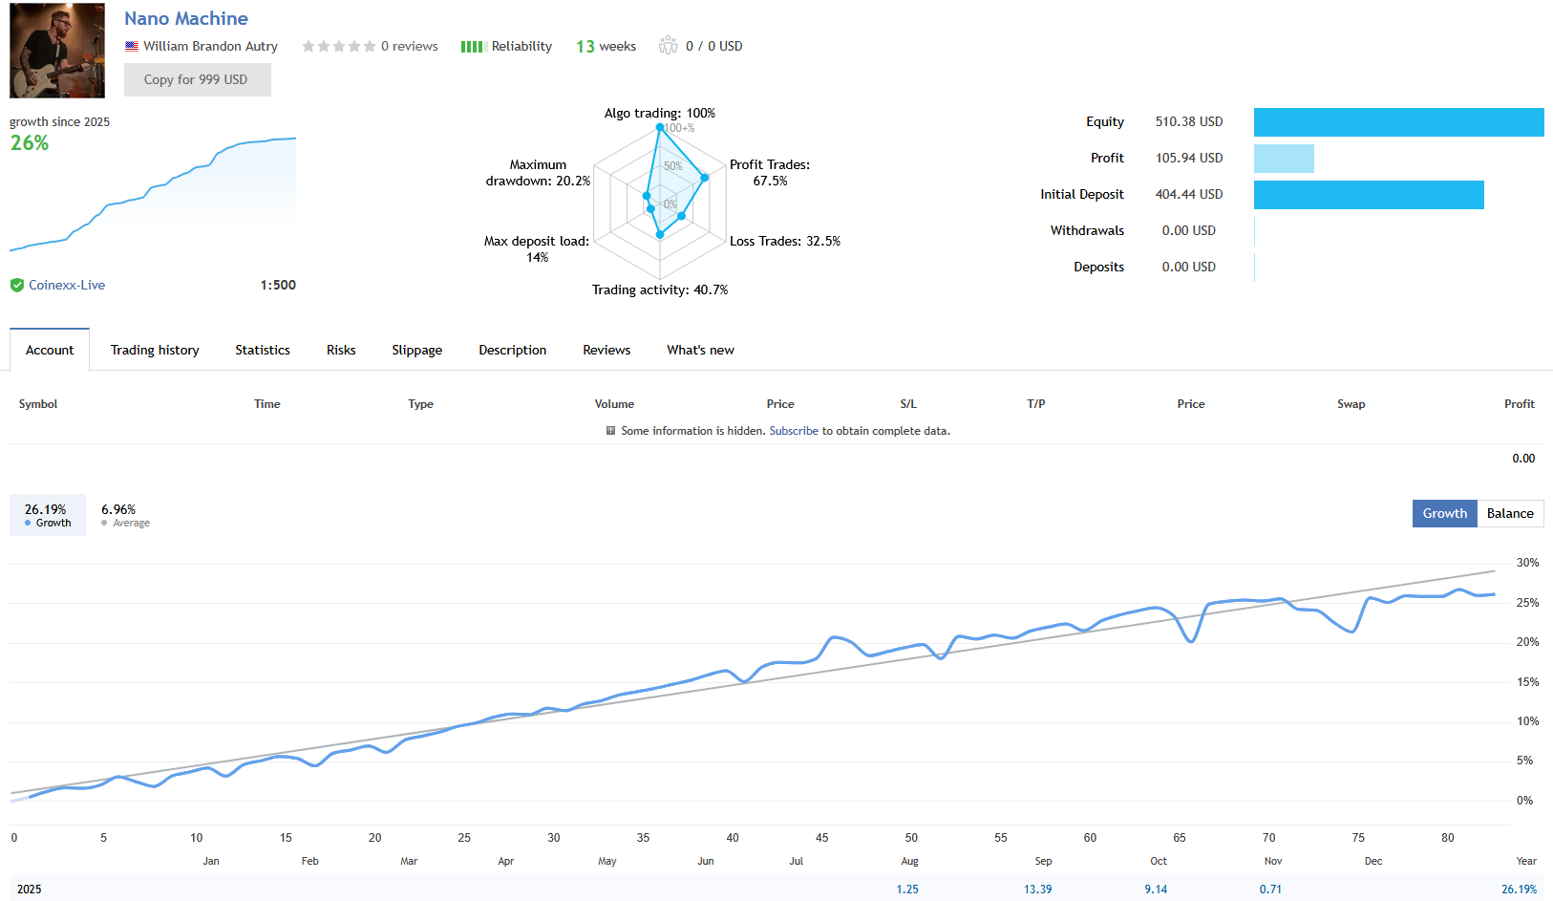Click the green verification checkmark next to Coinexx-Live

click(17, 284)
